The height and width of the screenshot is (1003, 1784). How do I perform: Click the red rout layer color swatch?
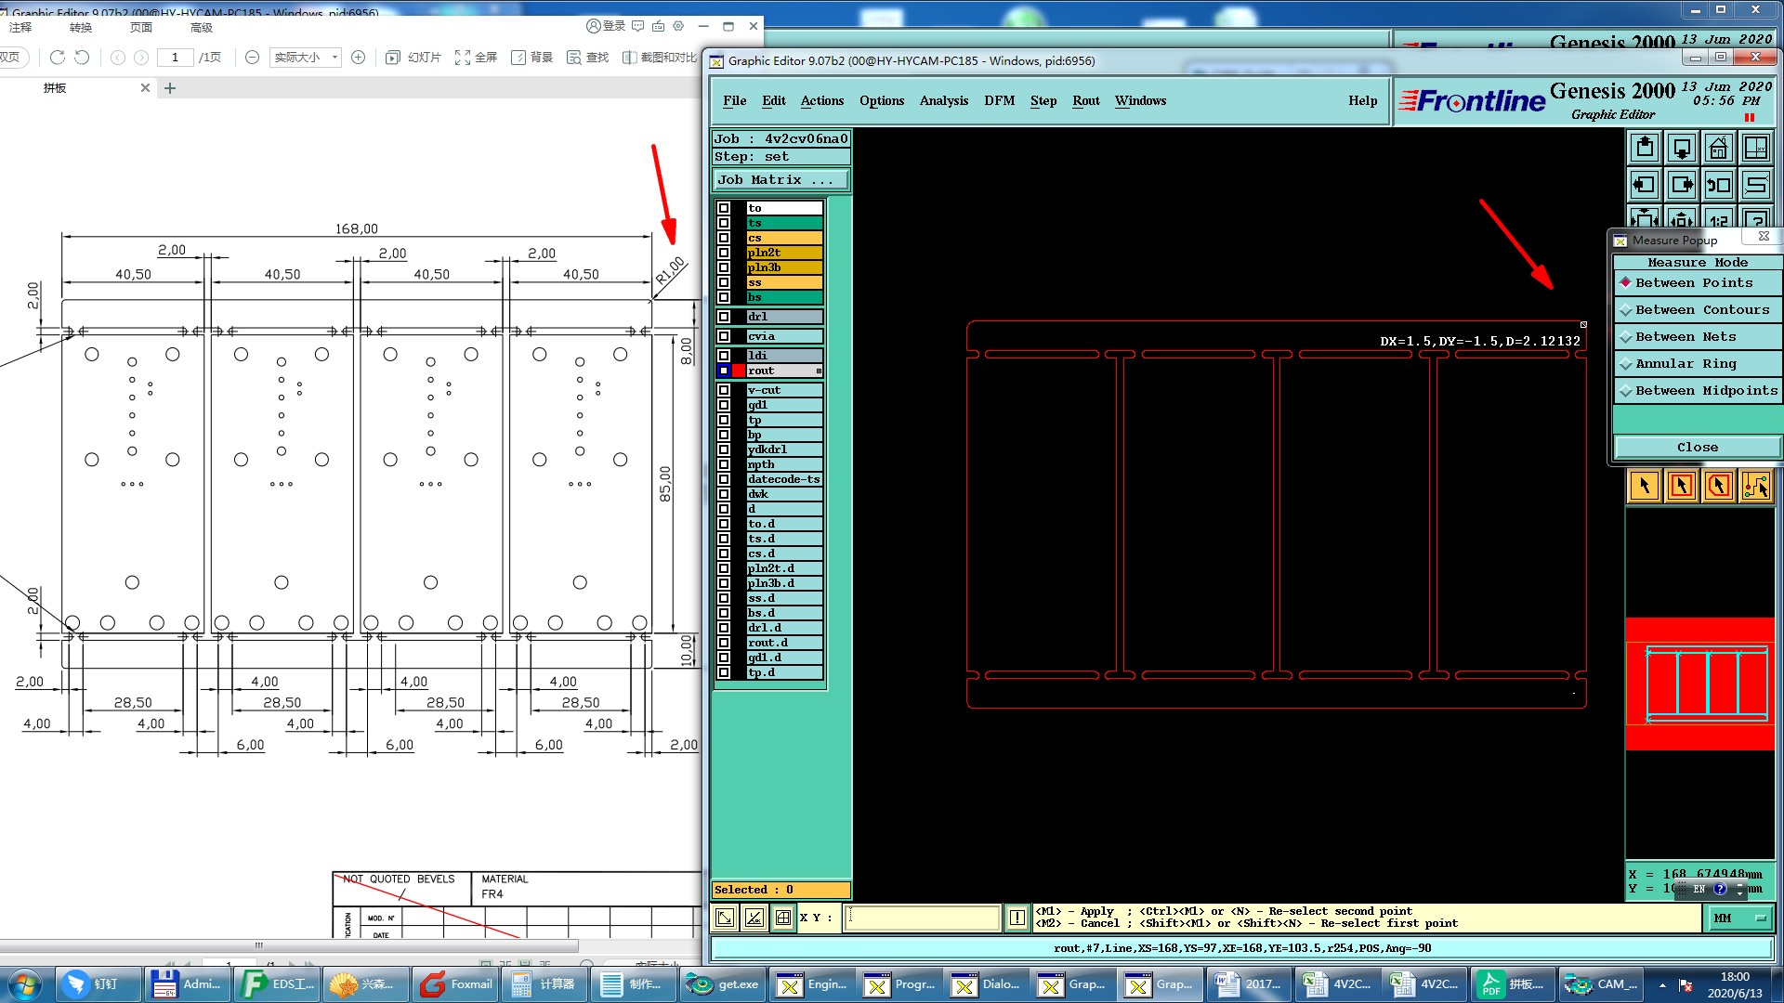739,371
